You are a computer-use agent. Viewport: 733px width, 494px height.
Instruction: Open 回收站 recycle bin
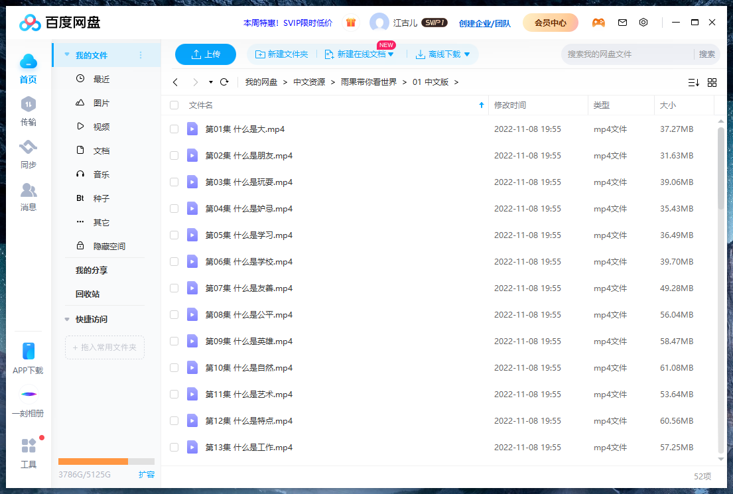88,294
